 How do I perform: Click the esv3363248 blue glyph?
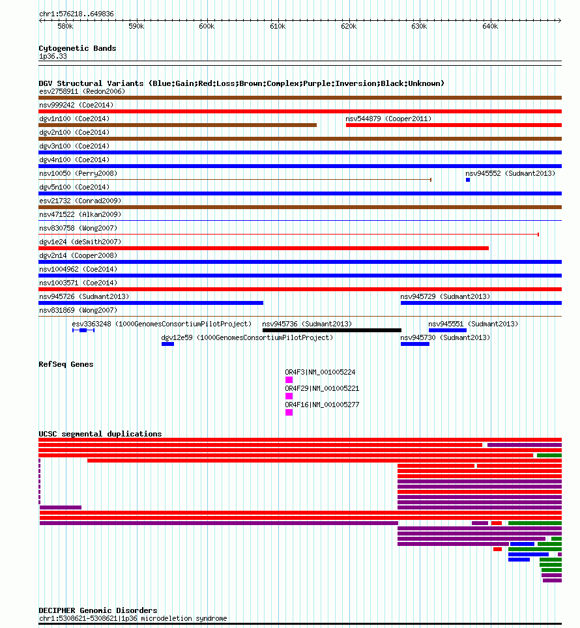[x=83, y=330]
